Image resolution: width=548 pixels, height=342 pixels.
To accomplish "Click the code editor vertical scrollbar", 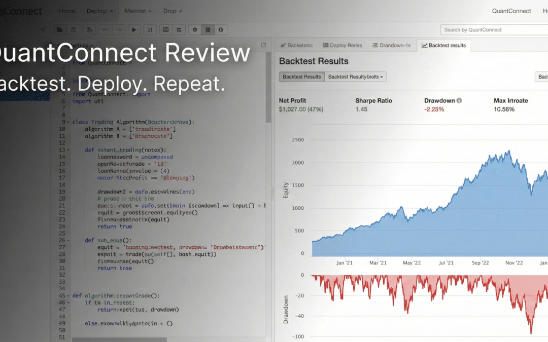I will [x=268, y=87].
